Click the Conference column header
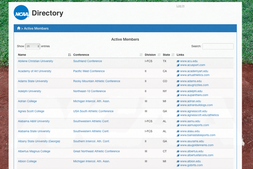Screen dimensions: 253x169 [81, 55]
